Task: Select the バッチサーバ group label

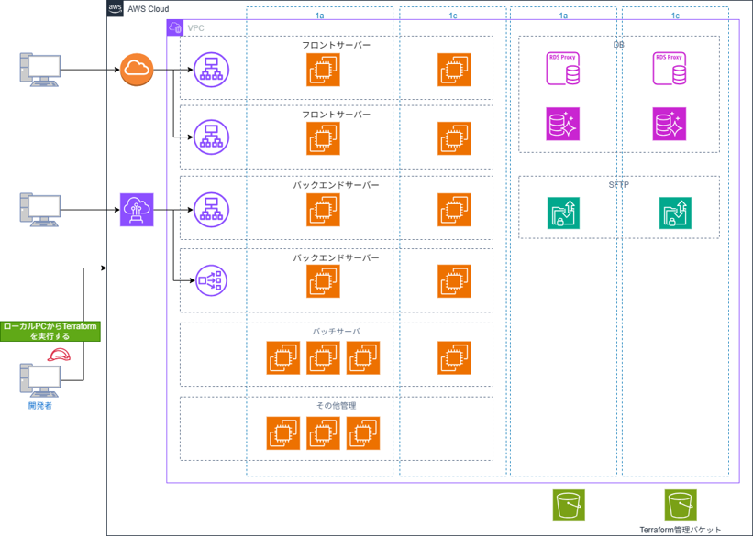Action: pos(336,332)
